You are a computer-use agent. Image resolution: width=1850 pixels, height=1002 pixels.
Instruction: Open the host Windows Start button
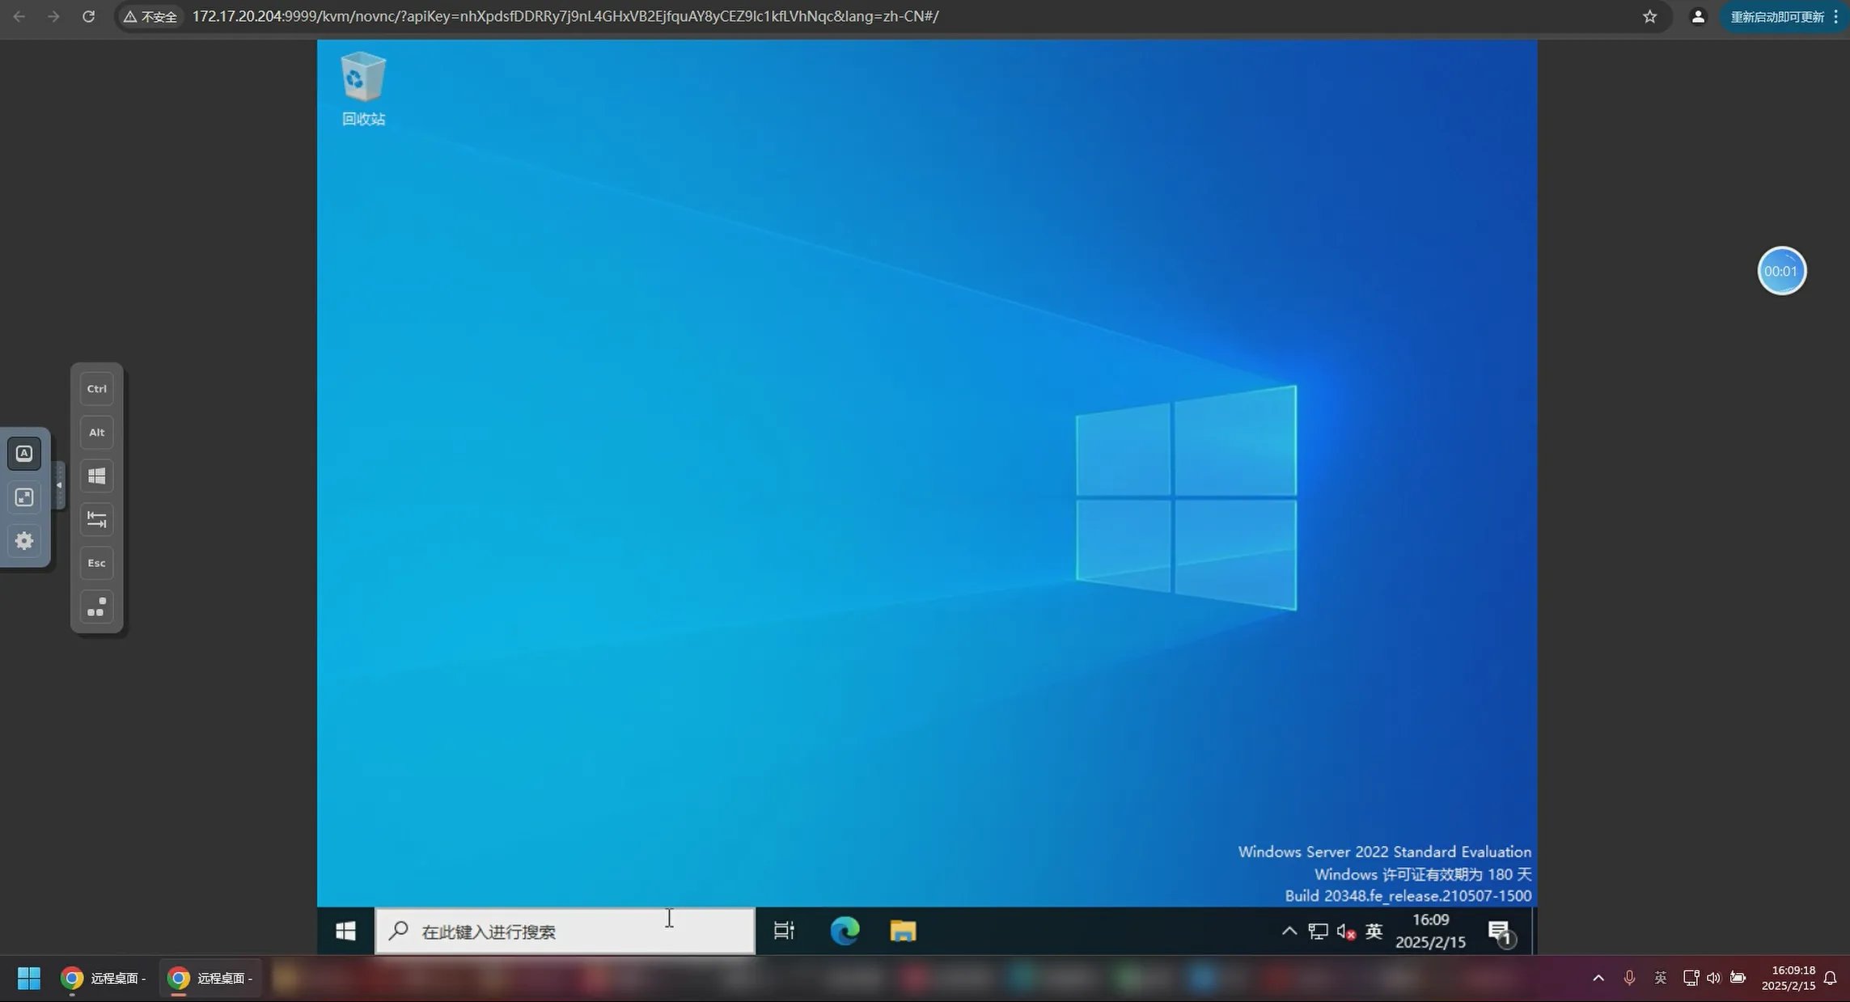point(29,978)
